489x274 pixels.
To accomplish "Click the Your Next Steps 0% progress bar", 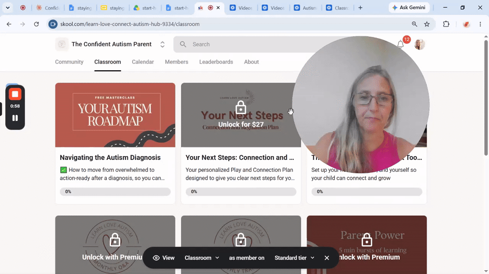I will (241, 192).
